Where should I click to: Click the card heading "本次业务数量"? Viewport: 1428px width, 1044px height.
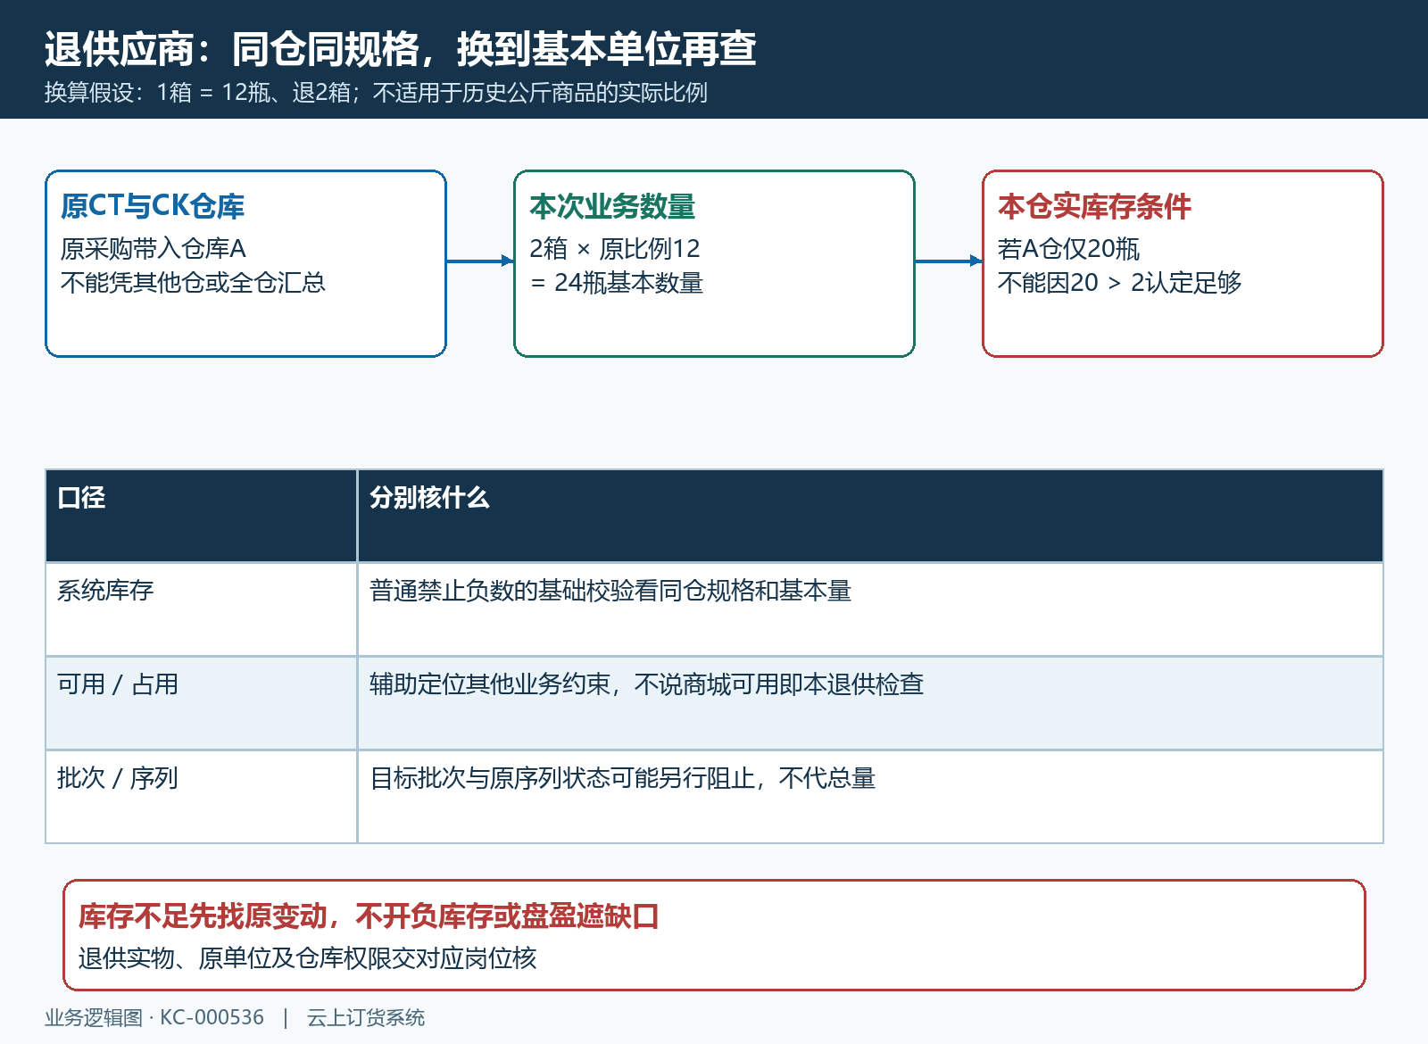tap(612, 206)
